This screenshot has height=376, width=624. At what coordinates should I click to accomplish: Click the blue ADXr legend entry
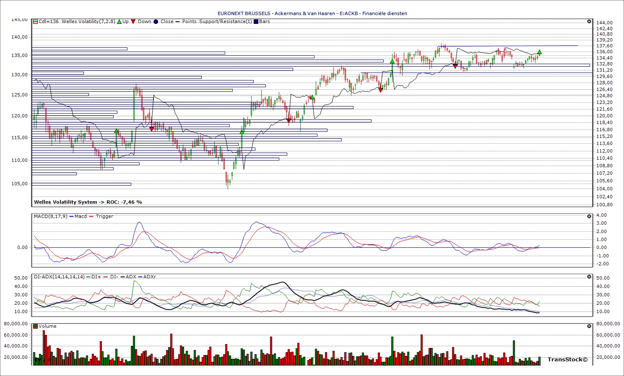pyautogui.click(x=147, y=277)
